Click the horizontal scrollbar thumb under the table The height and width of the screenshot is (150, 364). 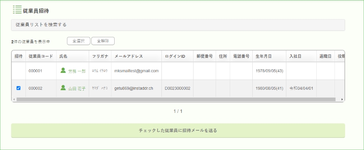point(176,99)
